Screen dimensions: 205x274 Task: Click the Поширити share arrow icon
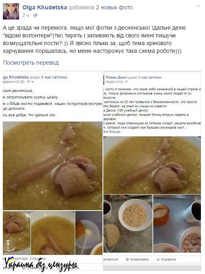pos(158,260)
